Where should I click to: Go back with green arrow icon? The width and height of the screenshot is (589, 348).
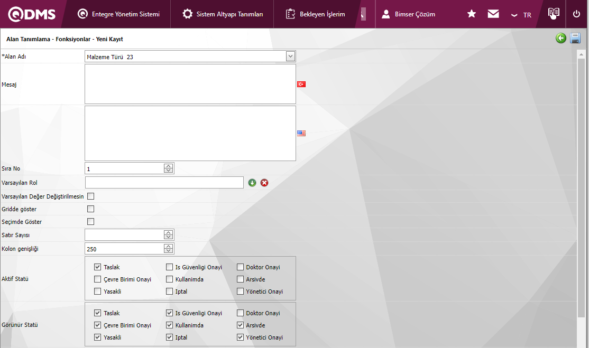561,38
